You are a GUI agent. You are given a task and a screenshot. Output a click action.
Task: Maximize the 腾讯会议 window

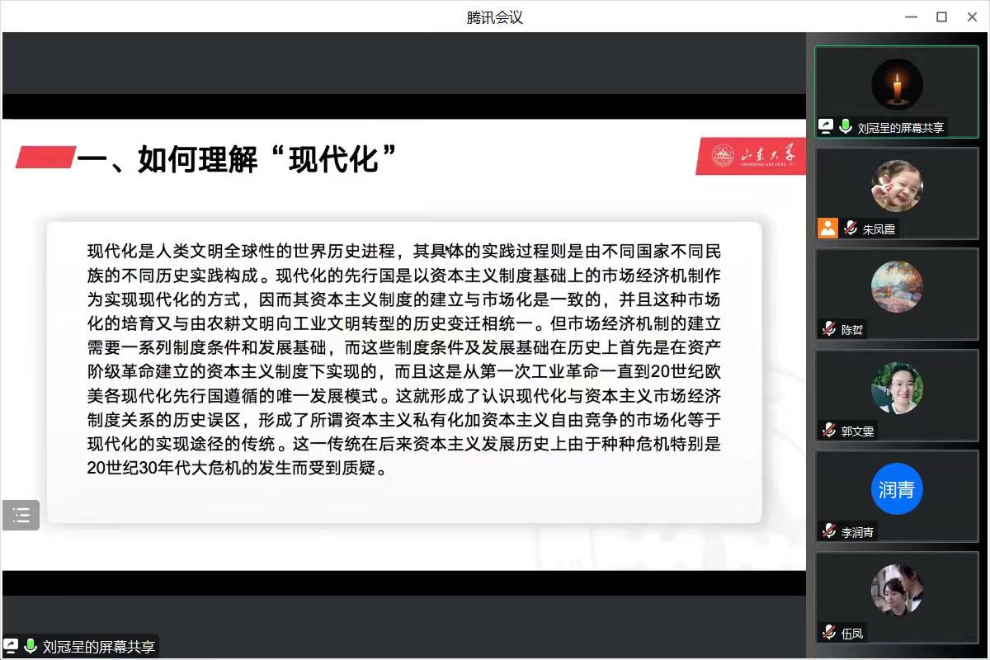tap(941, 16)
